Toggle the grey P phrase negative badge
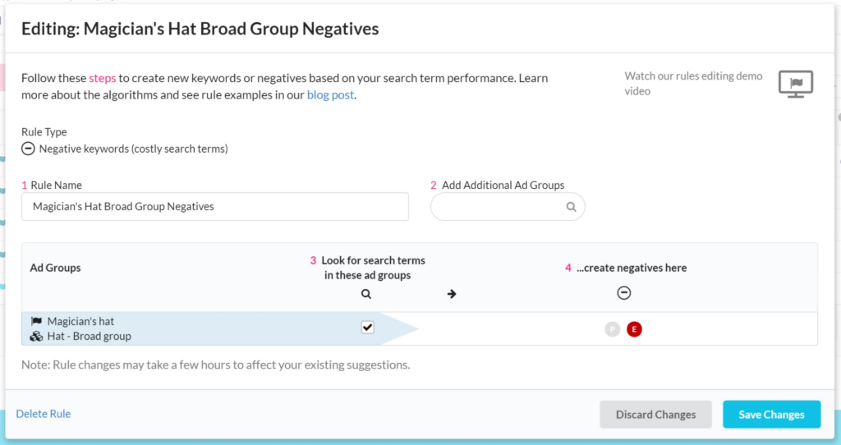 coord(612,329)
